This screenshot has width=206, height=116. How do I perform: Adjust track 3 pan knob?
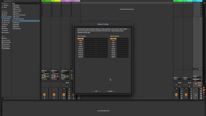64,91
